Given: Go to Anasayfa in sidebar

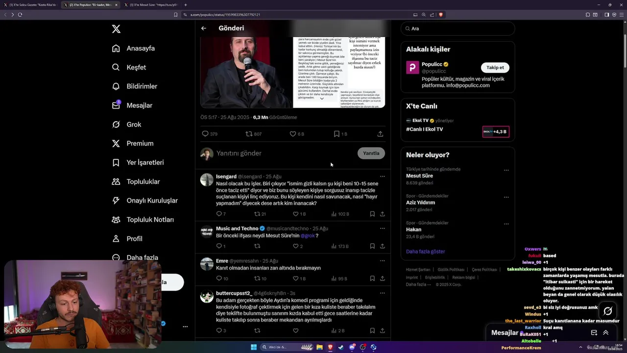Looking at the screenshot, I should [133, 48].
